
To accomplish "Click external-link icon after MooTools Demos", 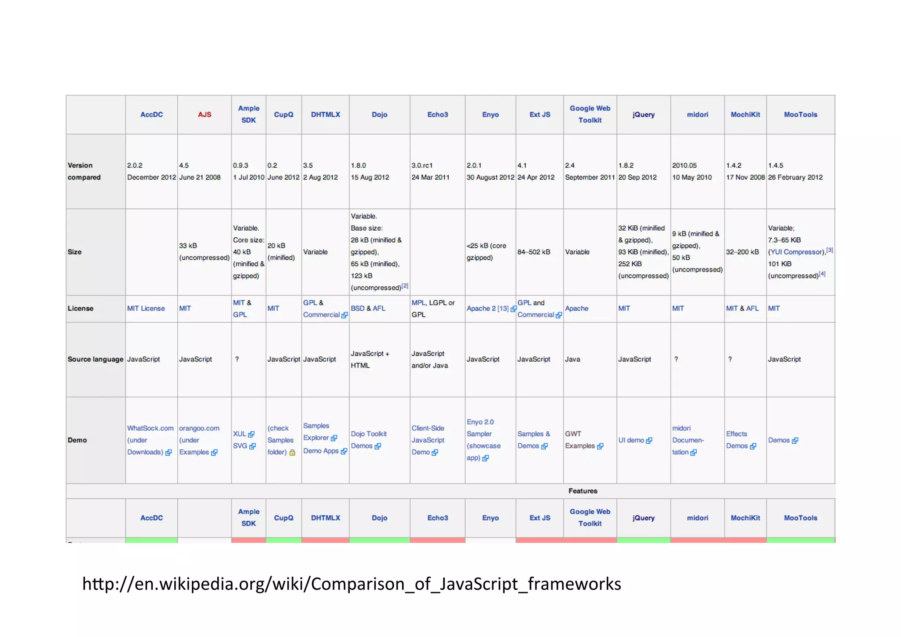I will [795, 440].
